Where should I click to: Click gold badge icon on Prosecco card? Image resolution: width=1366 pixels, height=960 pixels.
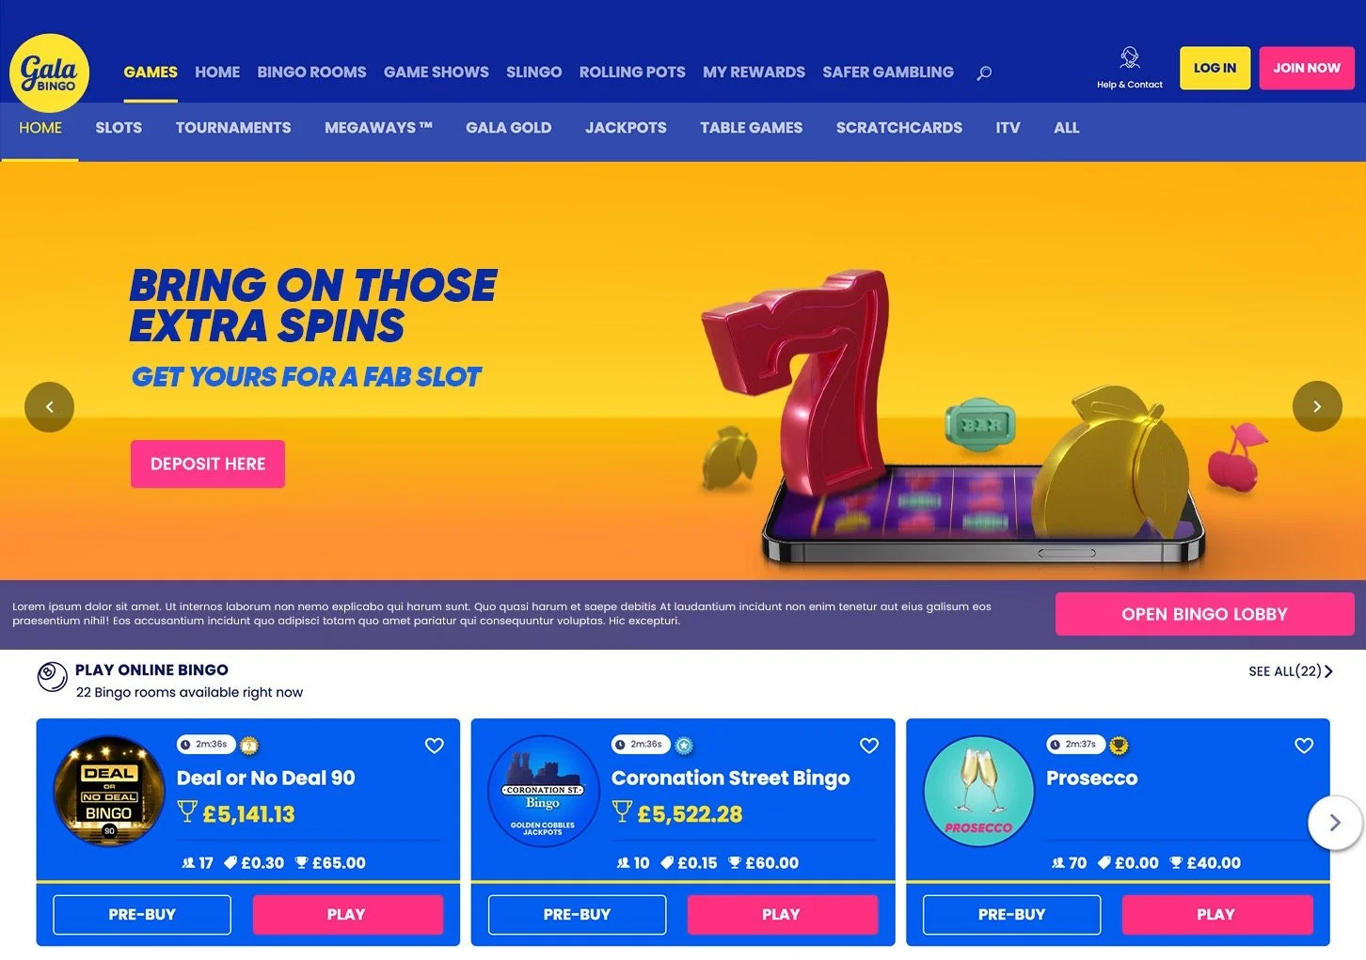(1119, 746)
